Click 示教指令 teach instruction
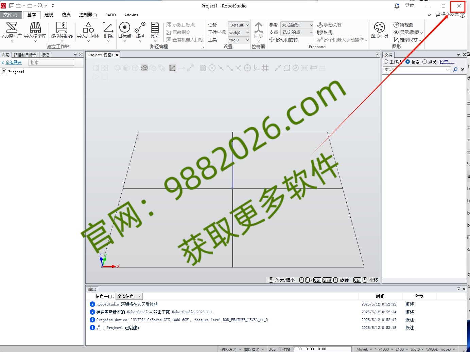The height and width of the screenshot is (352, 470). pyautogui.click(x=178, y=32)
